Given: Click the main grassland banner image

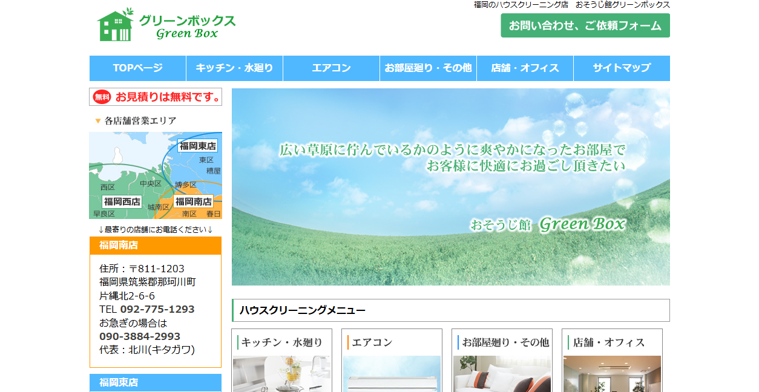Looking at the screenshot, I should [452, 185].
